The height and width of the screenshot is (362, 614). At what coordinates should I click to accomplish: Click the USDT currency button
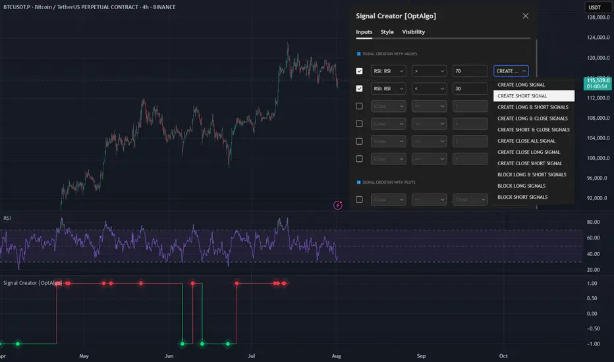click(594, 8)
